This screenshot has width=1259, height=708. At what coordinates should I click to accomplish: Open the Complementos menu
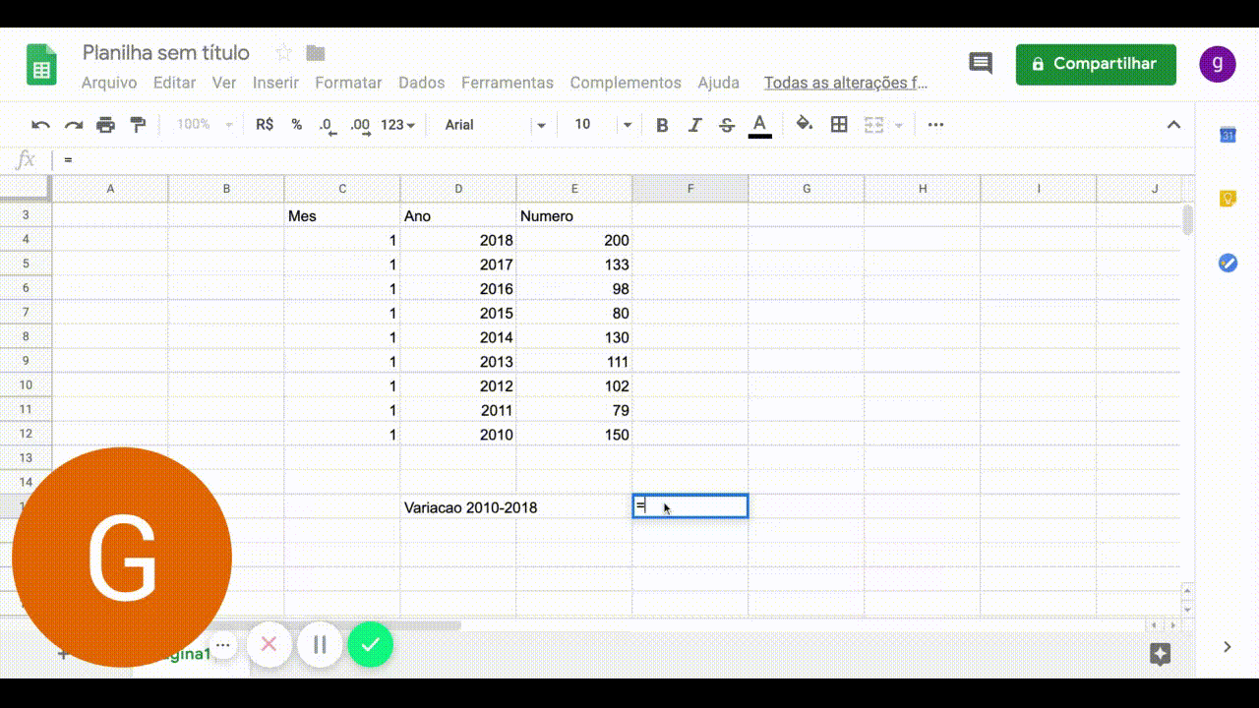(x=626, y=83)
